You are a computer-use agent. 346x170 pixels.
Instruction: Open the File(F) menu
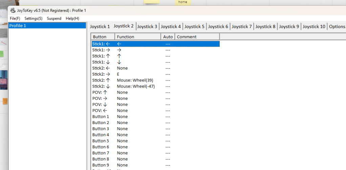pyautogui.click(x=15, y=19)
